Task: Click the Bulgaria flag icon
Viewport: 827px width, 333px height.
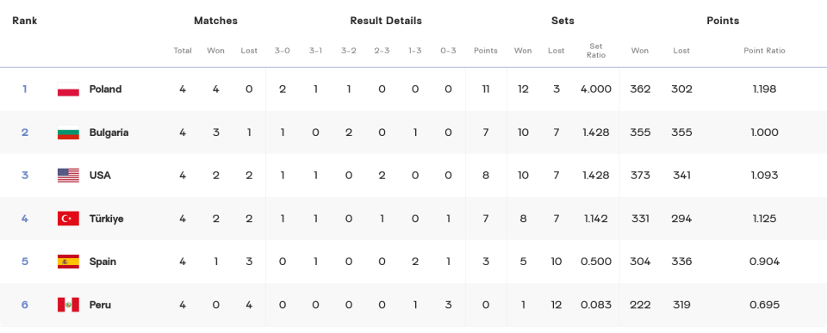Action: point(68,133)
